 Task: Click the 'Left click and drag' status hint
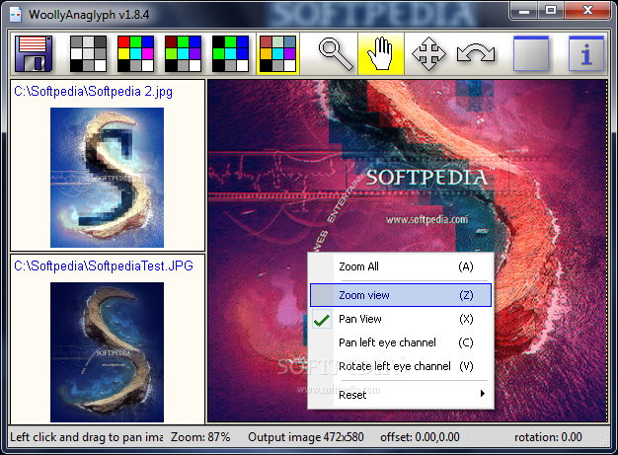point(86,437)
